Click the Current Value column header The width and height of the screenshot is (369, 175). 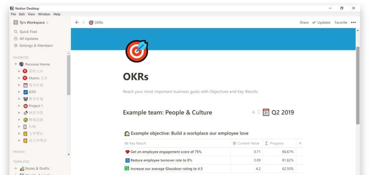(247, 143)
